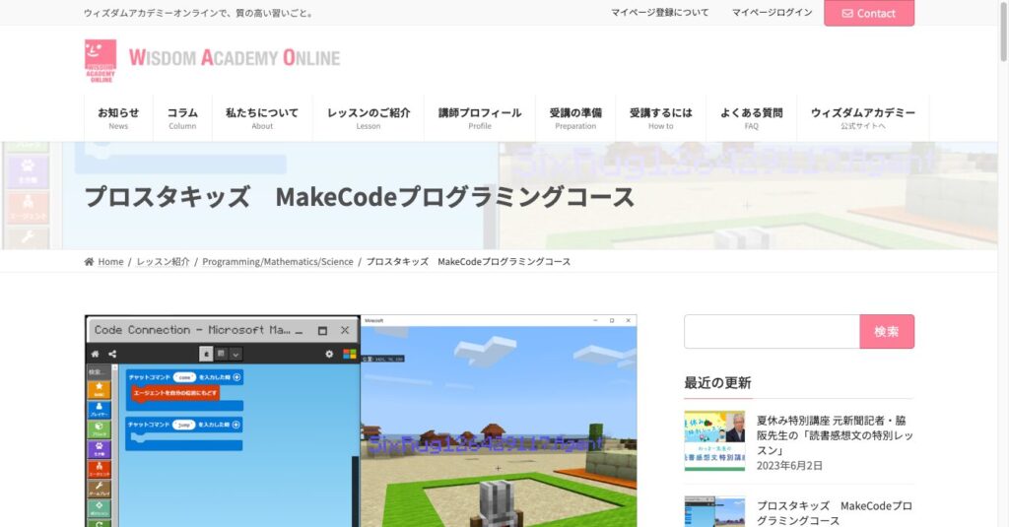The height and width of the screenshot is (527, 1009).
Task: Click the red agent teleport block
Action: 175,392
